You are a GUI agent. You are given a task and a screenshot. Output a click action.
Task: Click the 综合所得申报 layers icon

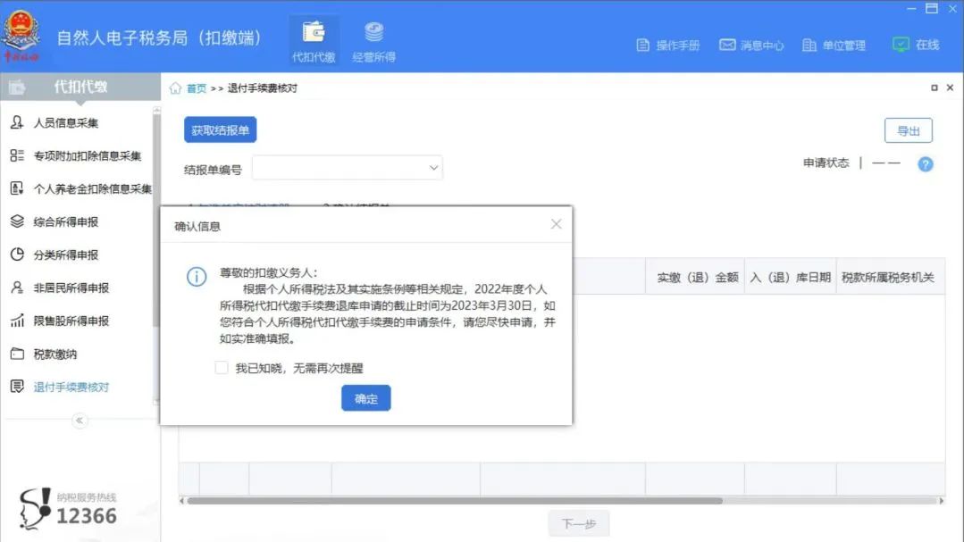point(17,221)
